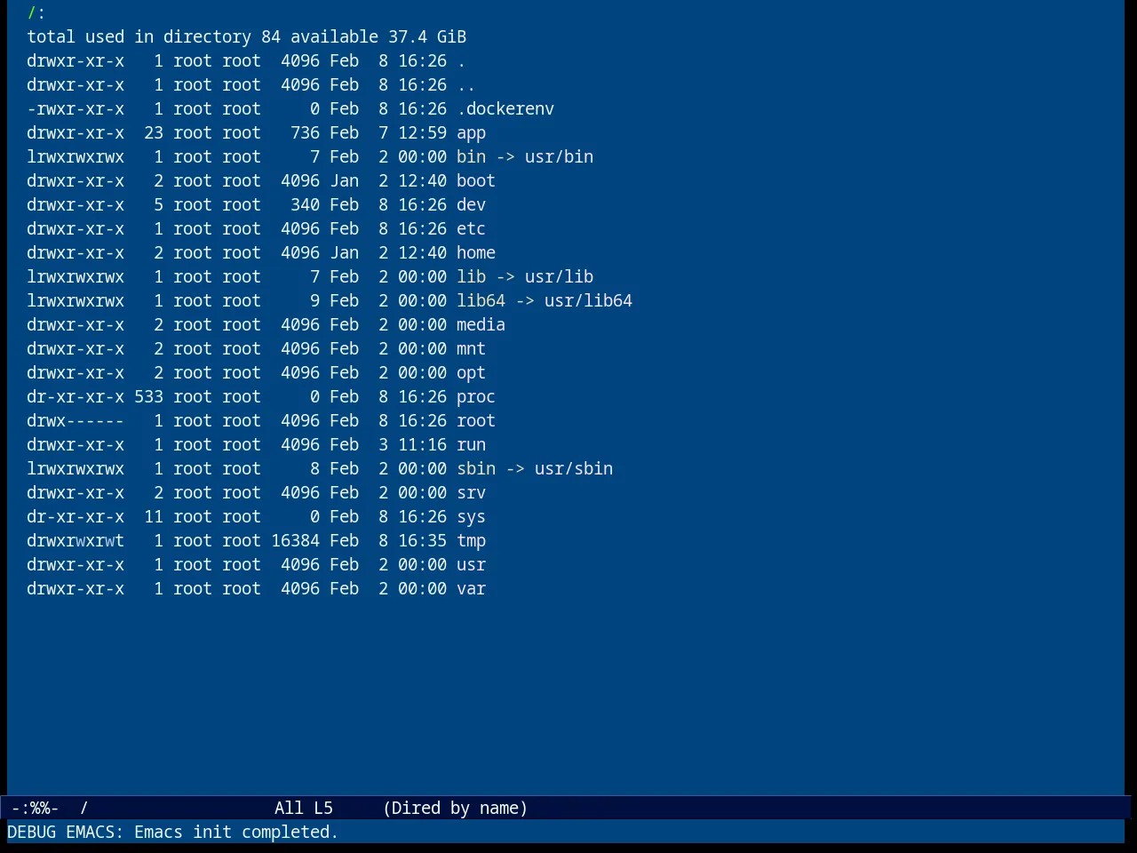Screen dimensions: 1137x853
Task: Follow the sbin symlink name
Action: (x=476, y=469)
